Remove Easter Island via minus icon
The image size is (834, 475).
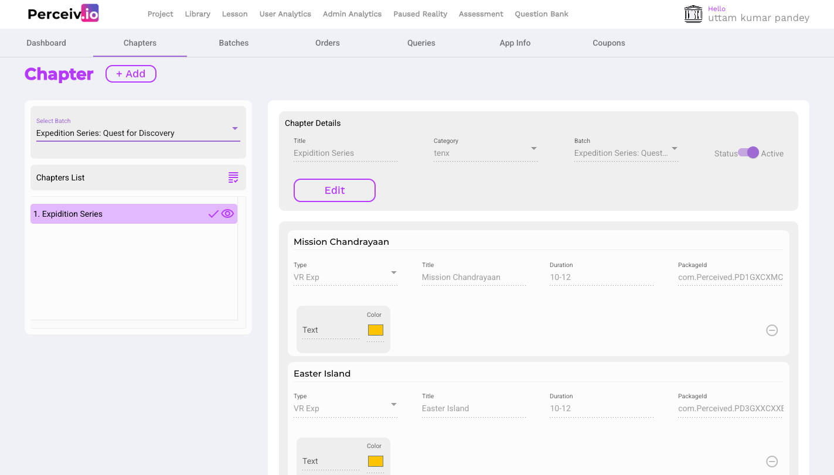pyautogui.click(x=772, y=462)
